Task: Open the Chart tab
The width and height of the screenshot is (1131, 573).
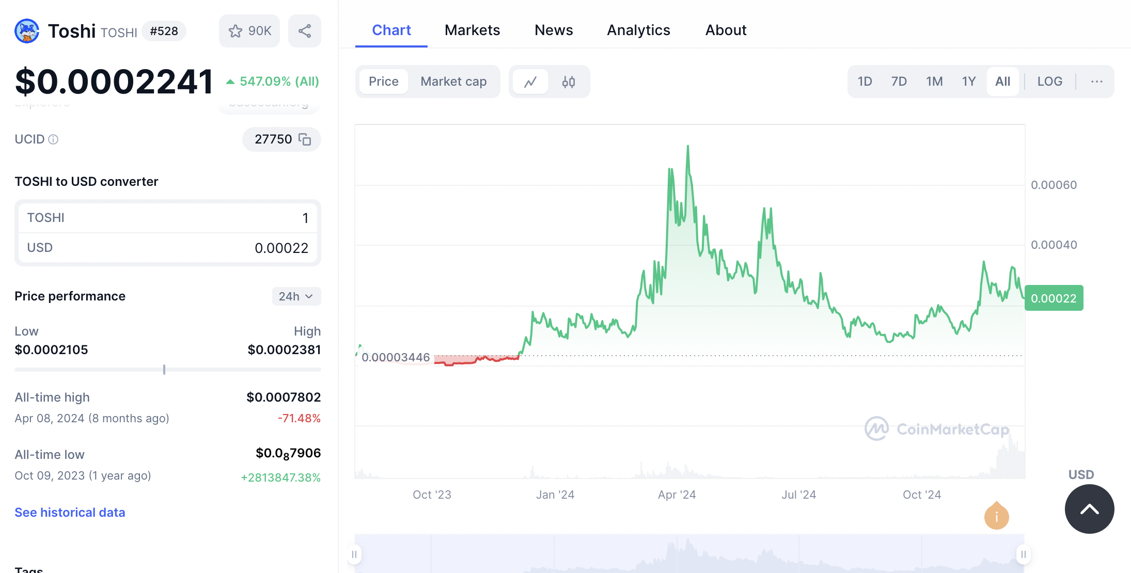Action: (x=391, y=30)
